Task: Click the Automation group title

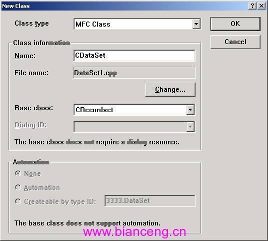Action: pos(31,162)
